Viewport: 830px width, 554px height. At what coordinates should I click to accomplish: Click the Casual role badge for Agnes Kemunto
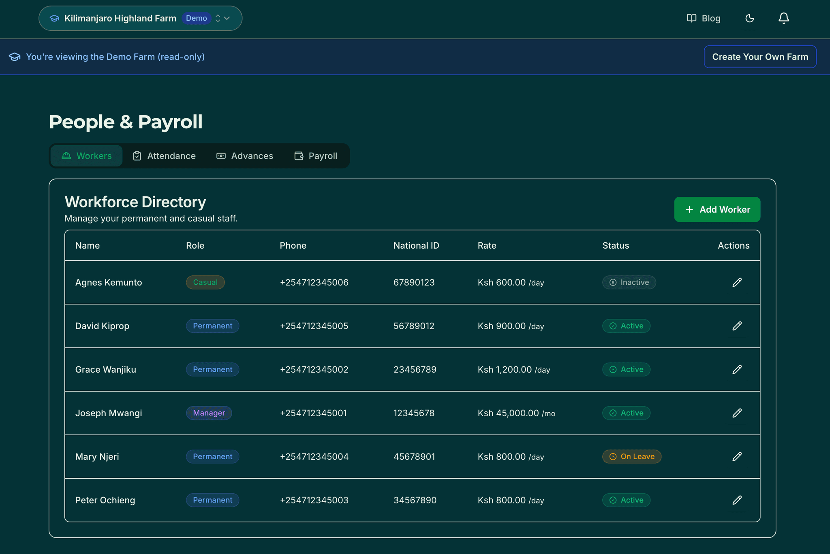pyautogui.click(x=205, y=282)
